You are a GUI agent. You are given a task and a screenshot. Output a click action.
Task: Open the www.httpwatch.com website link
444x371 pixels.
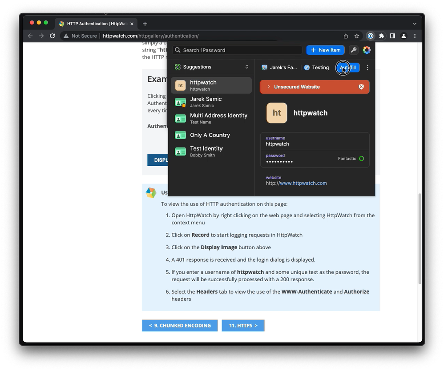click(303, 183)
